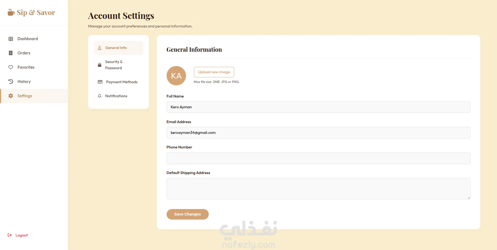497x250 pixels.
Task: Click the Orders receipt icon
Action: (x=11, y=53)
